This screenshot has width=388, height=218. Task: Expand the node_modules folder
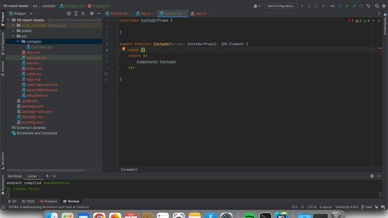click(13, 25)
